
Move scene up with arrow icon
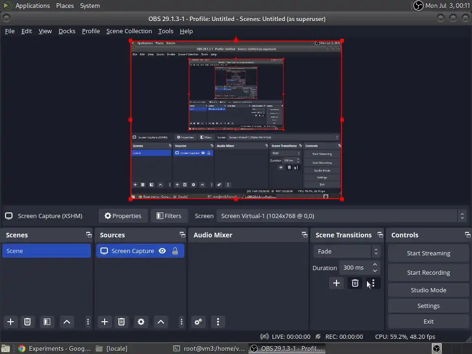pyautogui.click(x=67, y=322)
